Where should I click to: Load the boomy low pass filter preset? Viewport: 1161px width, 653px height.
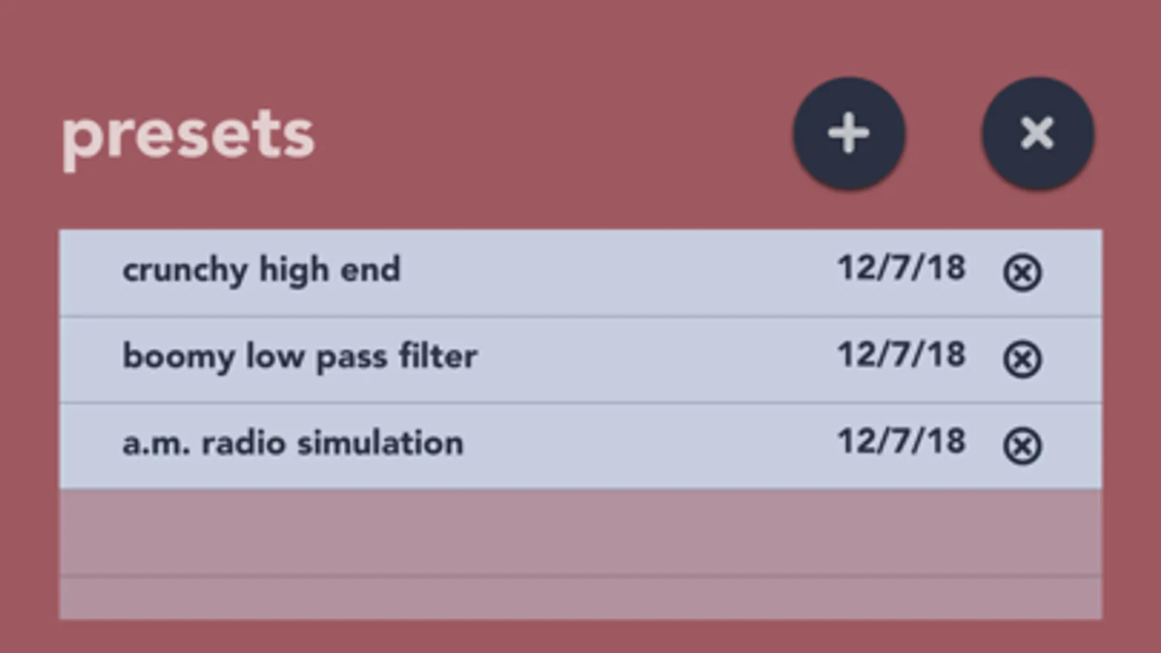coord(299,357)
